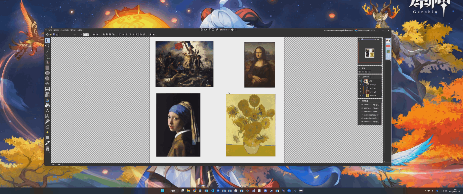
Task: Select the vertical text tool
Action: click(x=47, y=116)
